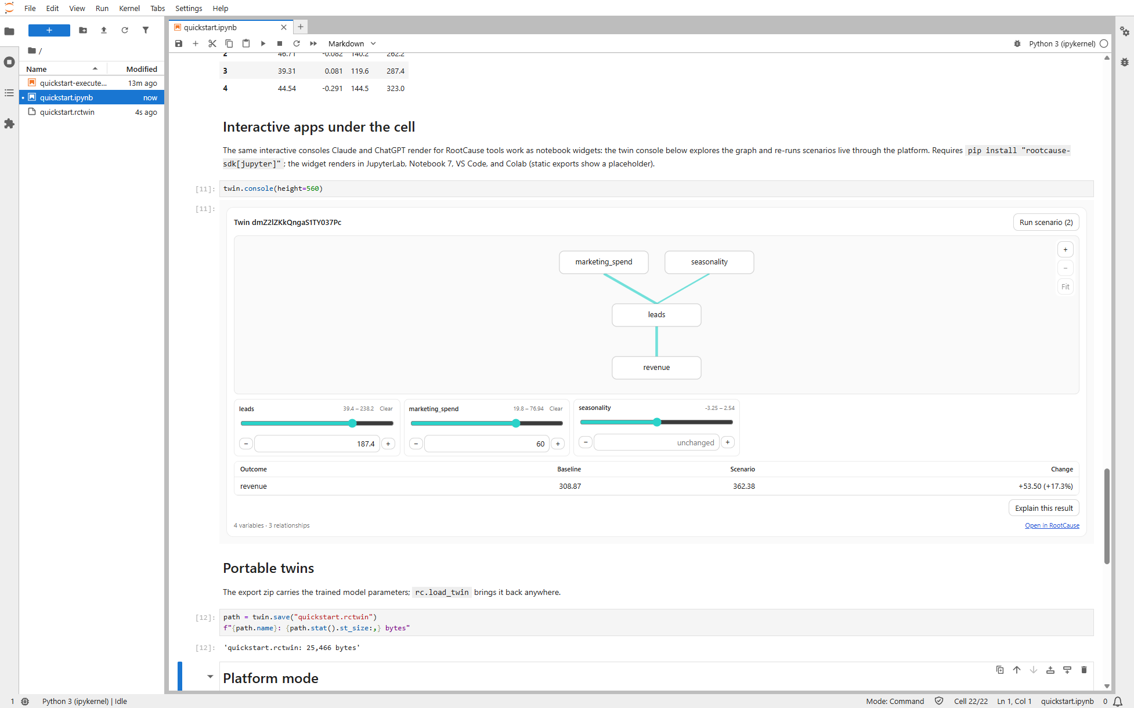Image resolution: width=1134 pixels, height=708 pixels.
Task: Open a new launcher tab
Action: point(301,27)
